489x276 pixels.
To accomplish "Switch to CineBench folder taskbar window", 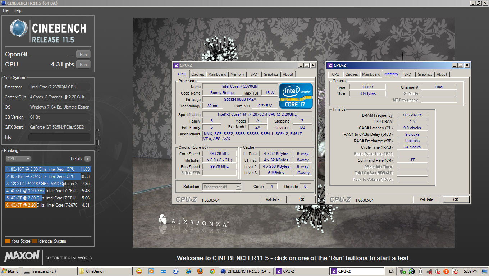I will [x=105, y=271].
